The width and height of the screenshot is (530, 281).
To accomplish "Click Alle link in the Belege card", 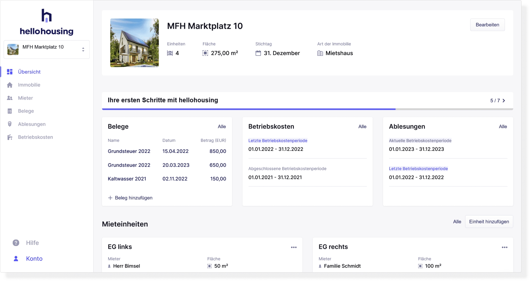I will coord(222,127).
